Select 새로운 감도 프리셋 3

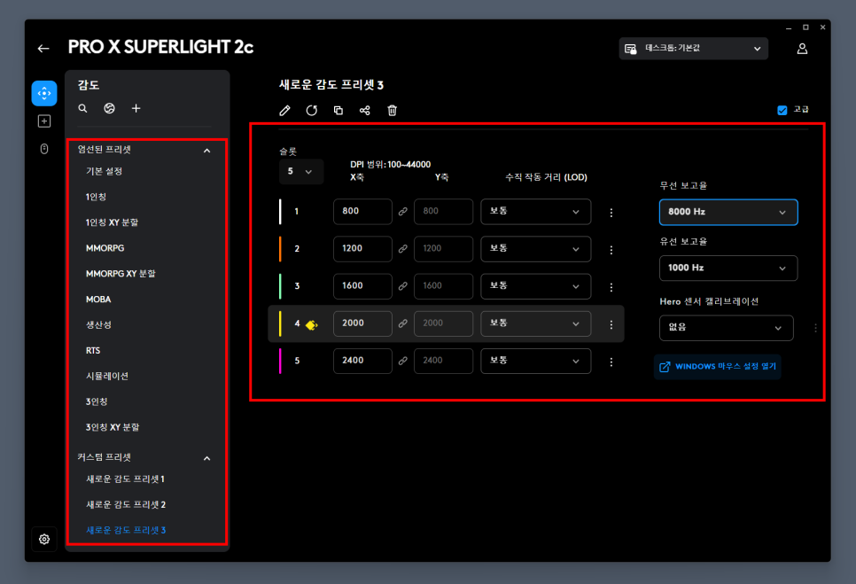(126, 531)
